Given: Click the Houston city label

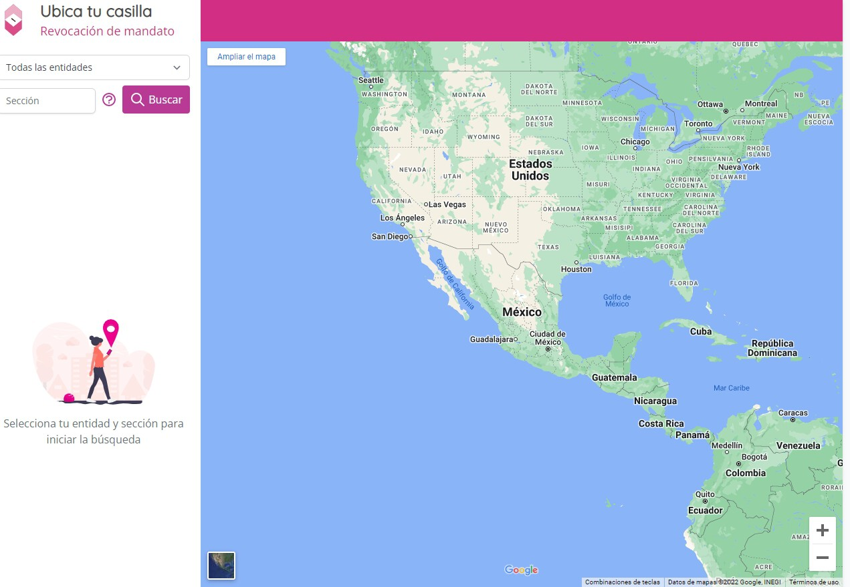Looking at the screenshot, I should (576, 269).
